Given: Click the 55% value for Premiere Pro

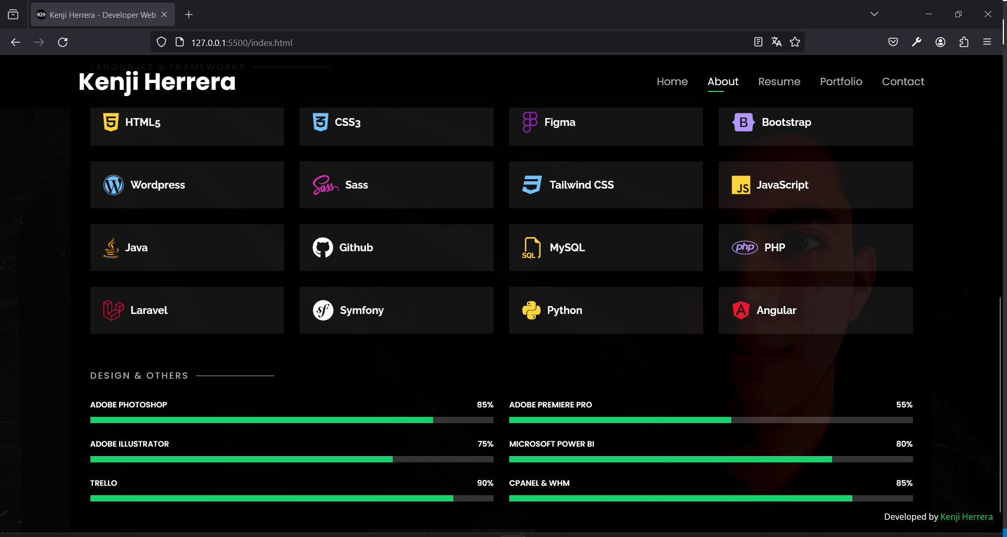Looking at the screenshot, I should point(904,405).
